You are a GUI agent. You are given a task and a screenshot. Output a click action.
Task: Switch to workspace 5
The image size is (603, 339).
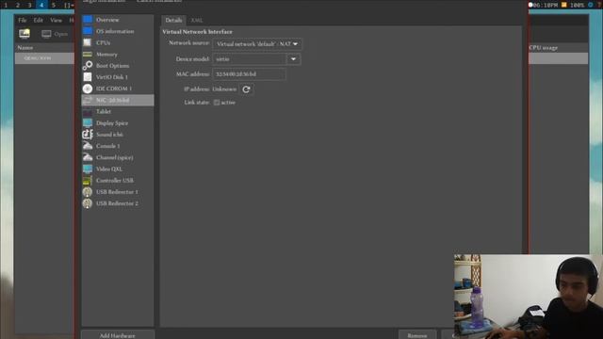tap(54, 5)
